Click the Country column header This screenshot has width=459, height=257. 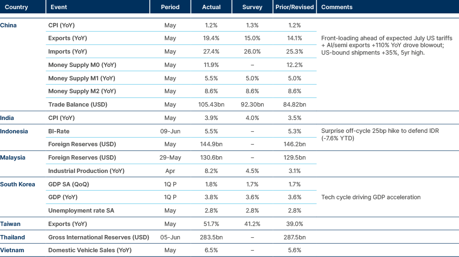(x=17, y=7)
